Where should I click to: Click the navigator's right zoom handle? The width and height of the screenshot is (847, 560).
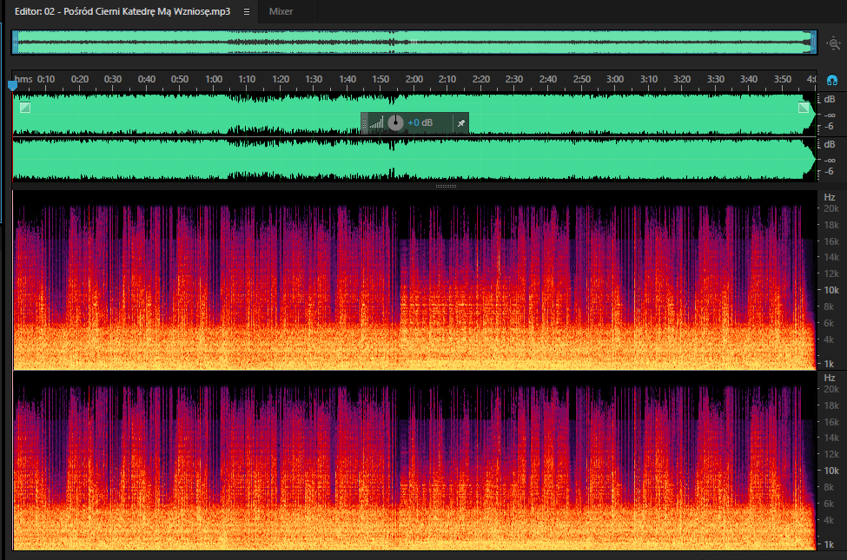813,43
